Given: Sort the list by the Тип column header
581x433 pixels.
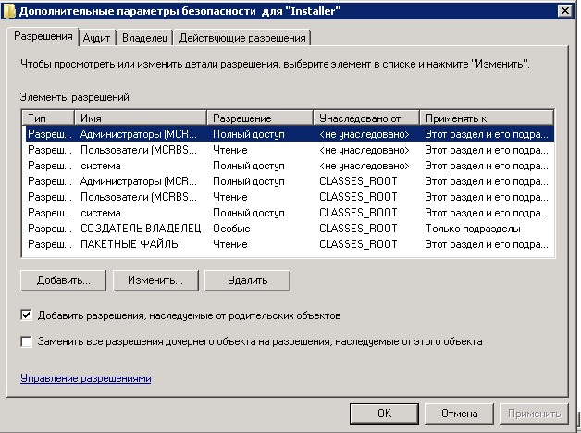Looking at the screenshot, I should [x=48, y=118].
